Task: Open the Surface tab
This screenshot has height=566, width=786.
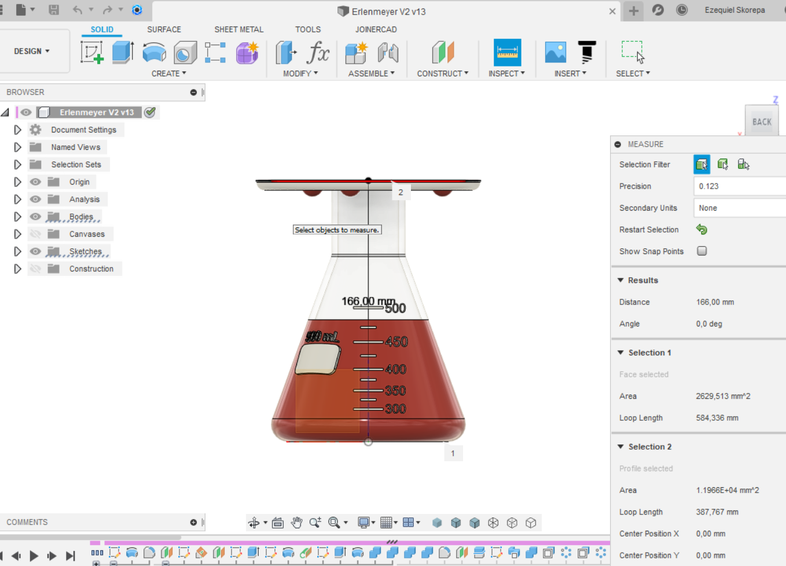Action: pyautogui.click(x=164, y=30)
